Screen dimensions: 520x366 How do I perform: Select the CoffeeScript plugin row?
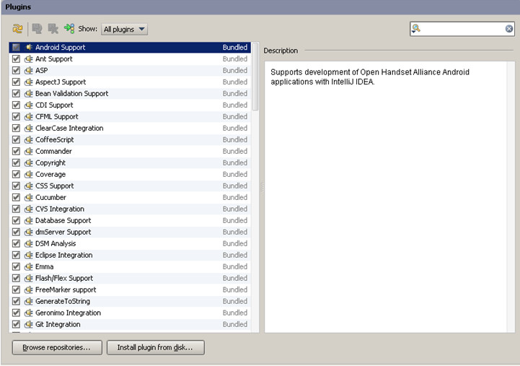click(130, 140)
